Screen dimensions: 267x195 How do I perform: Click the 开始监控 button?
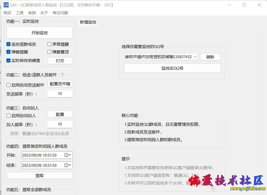pyautogui.click(x=39, y=33)
